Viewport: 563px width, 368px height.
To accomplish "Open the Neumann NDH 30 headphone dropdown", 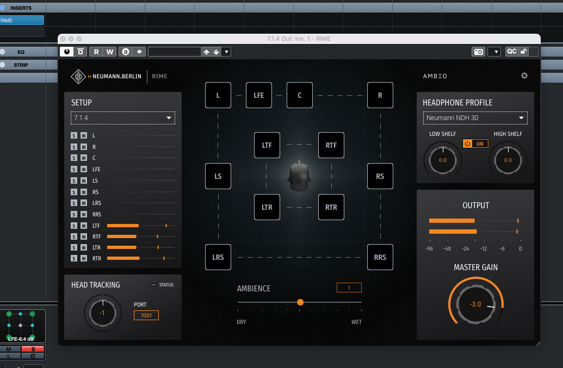I will click(x=475, y=118).
